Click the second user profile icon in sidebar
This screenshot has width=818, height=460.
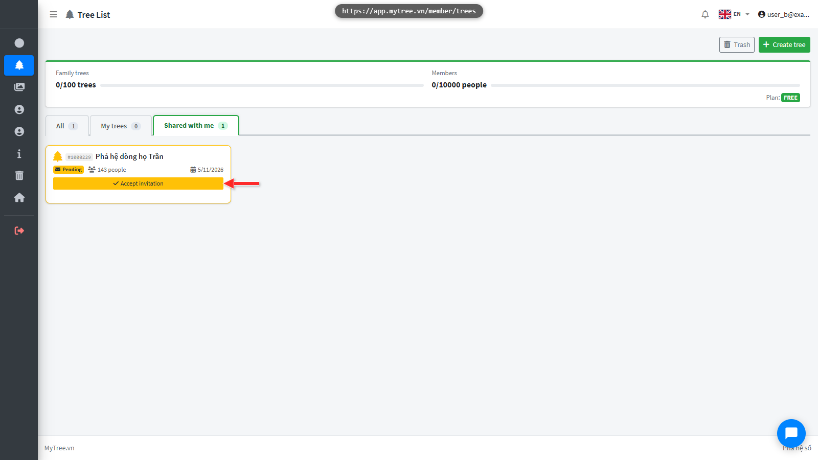[19, 131]
